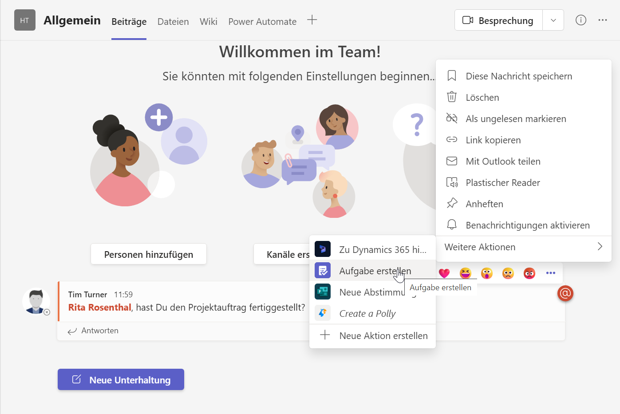Click the Allgemein channel title
The width and height of the screenshot is (620, 414).
point(72,20)
